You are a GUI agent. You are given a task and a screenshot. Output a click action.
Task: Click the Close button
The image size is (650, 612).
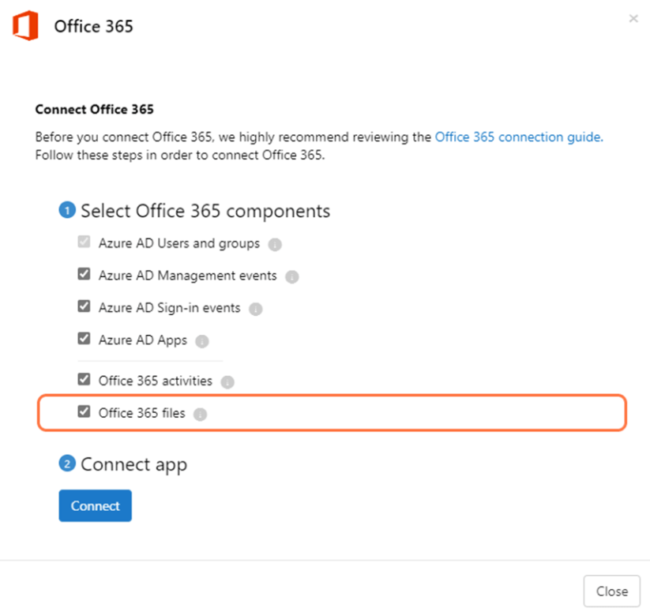(611, 591)
